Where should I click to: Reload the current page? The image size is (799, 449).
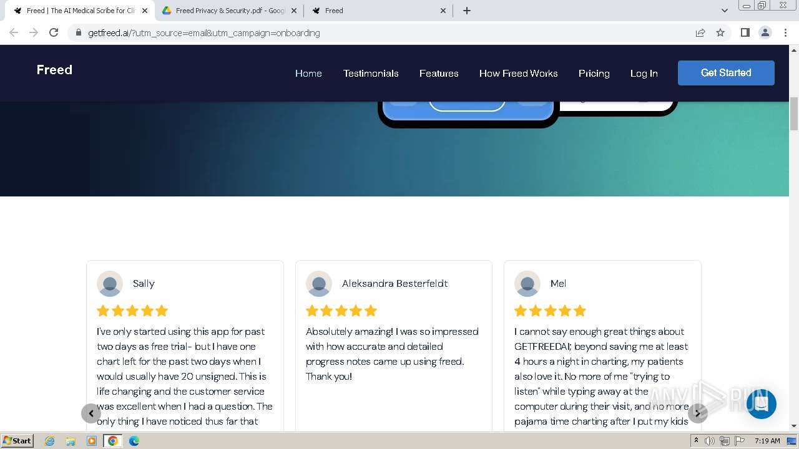[54, 32]
